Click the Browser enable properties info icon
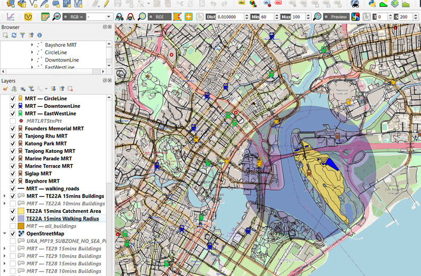The width and height of the screenshot is (421, 276). tap(39, 36)
